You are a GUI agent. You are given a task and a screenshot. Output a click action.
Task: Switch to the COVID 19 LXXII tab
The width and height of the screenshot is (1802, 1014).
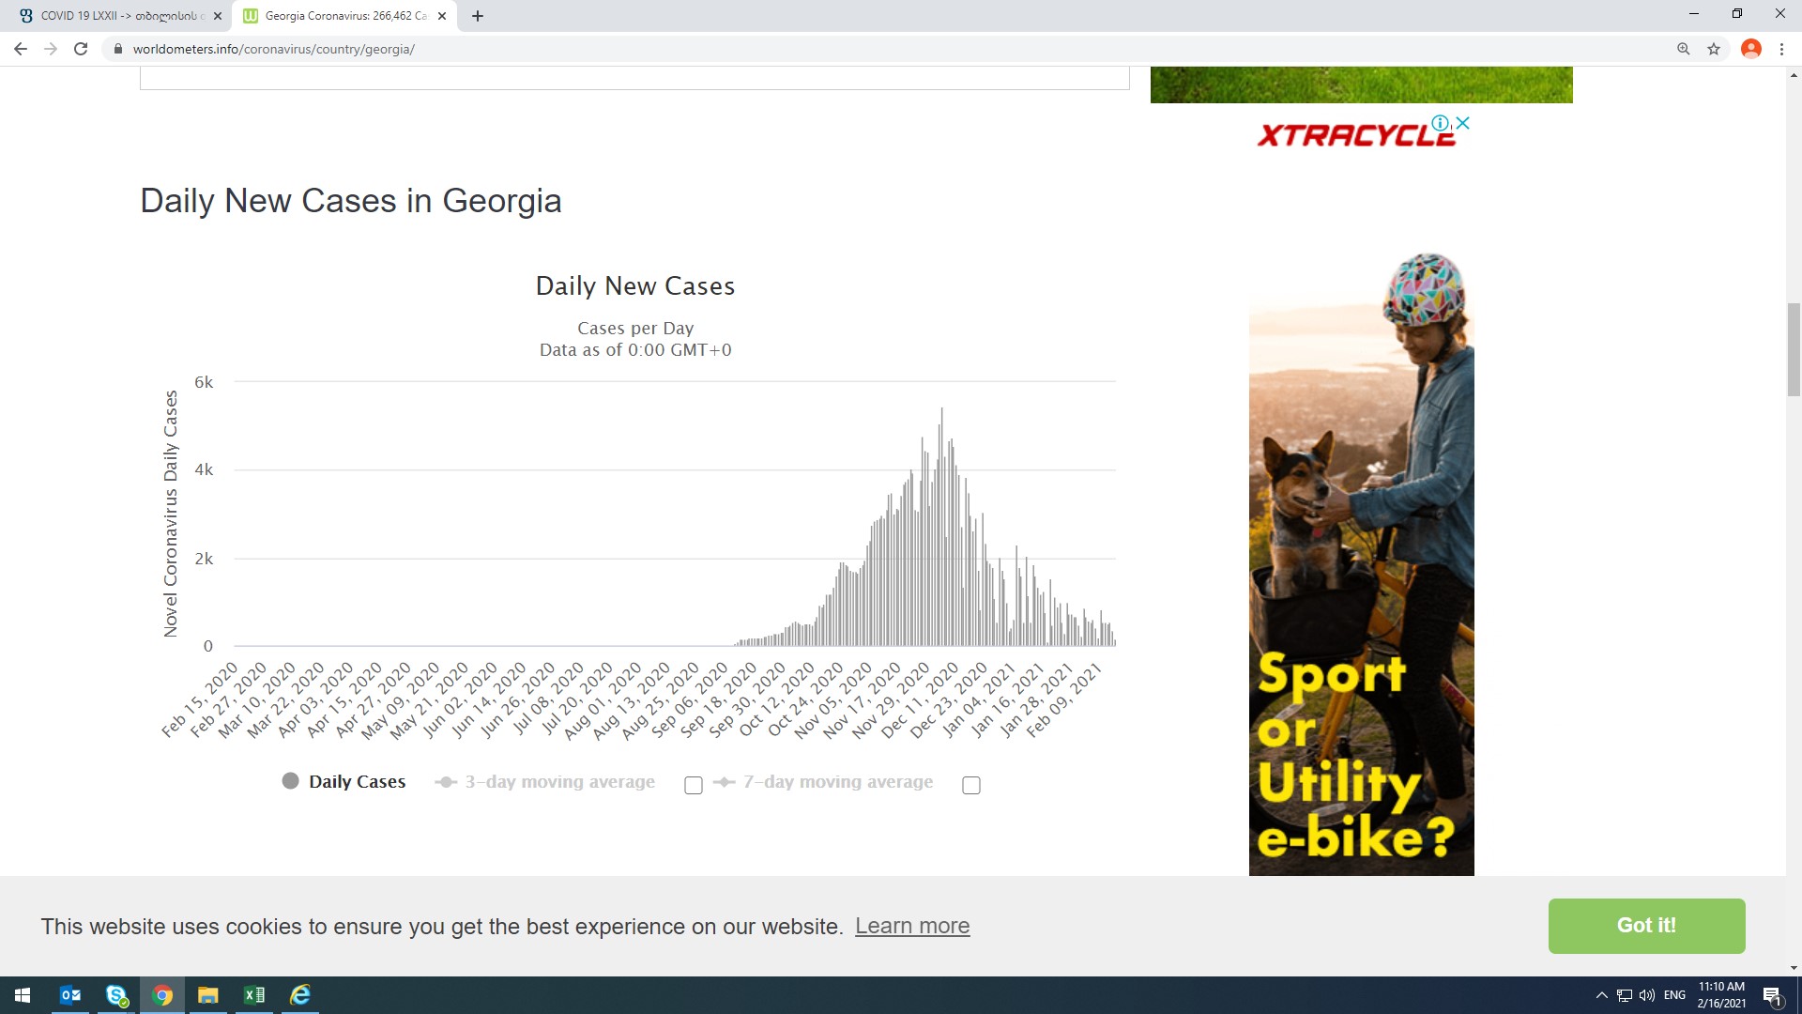pyautogui.click(x=113, y=16)
